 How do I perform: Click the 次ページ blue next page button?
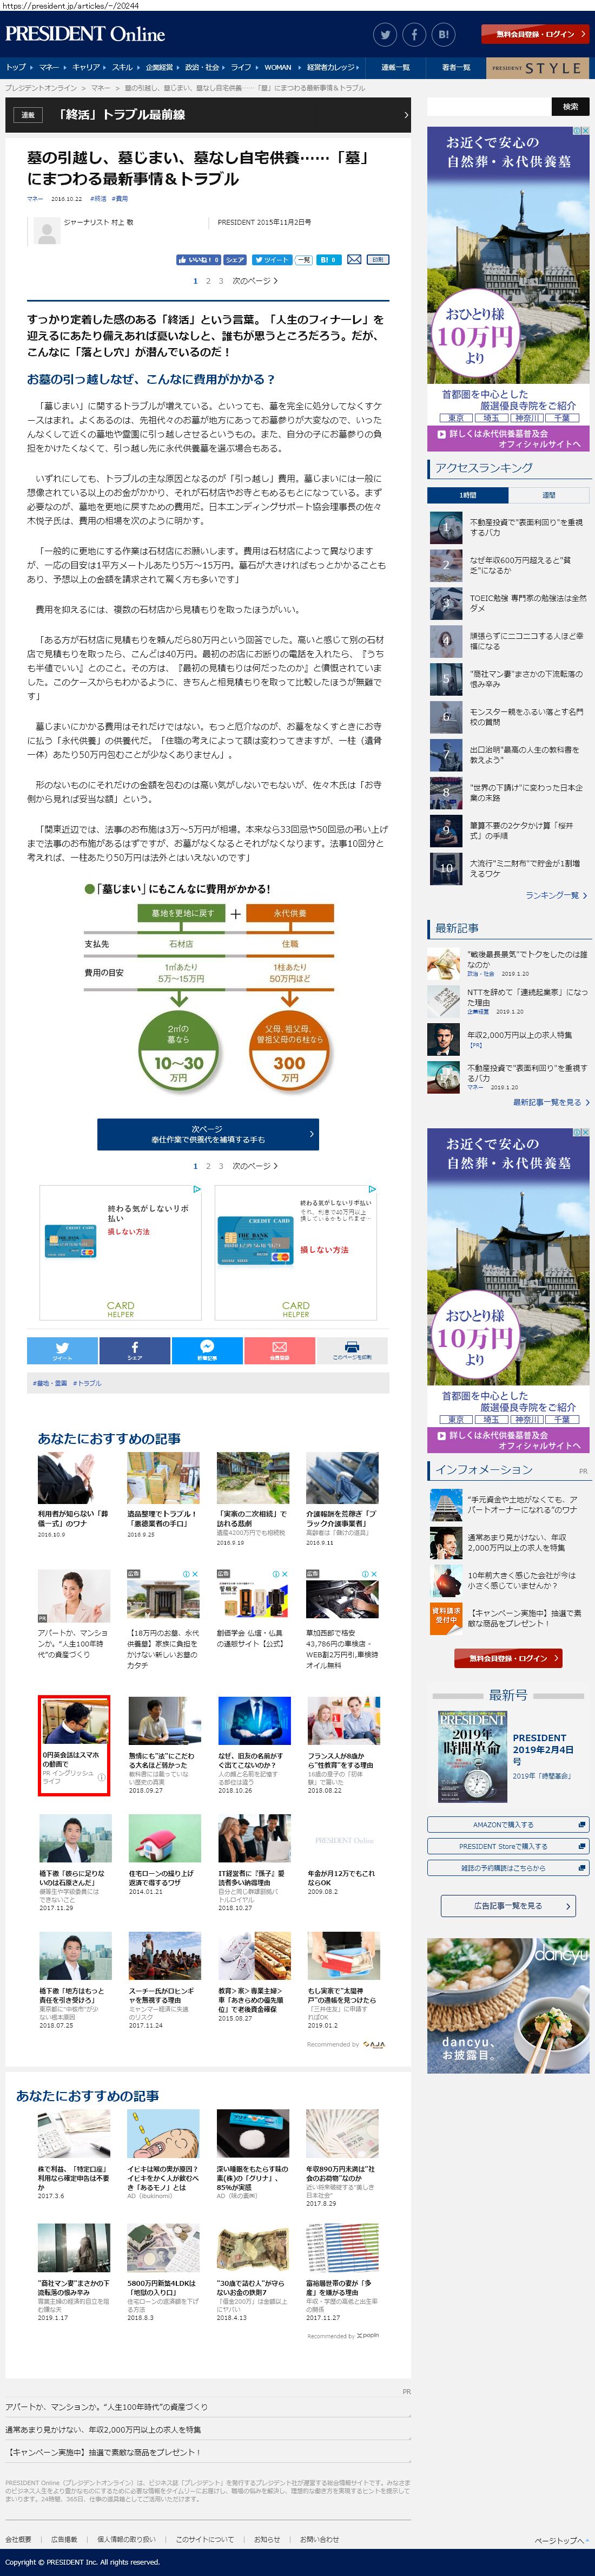208,1134
